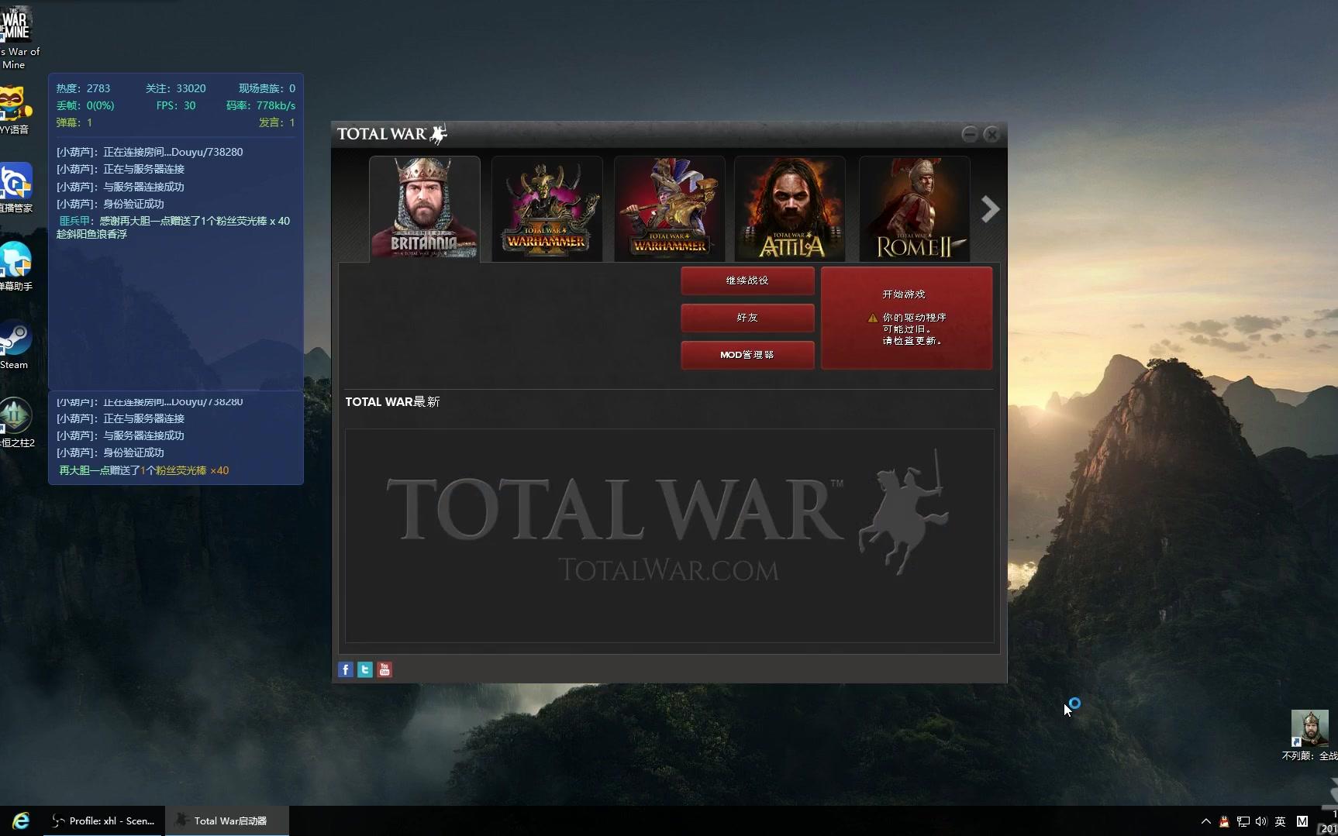Screen dimensions: 1338x836
Task: Open the 直播管家 desktop shortcut
Action: pos(16,188)
